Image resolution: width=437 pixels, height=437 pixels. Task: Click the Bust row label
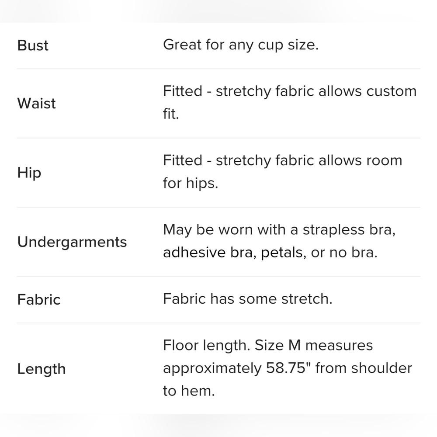(x=33, y=45)
